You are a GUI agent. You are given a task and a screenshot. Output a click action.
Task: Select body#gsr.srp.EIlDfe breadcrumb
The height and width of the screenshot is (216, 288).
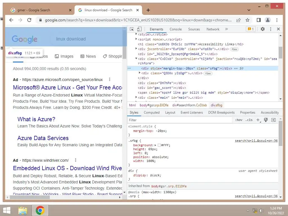coord(154,105)
